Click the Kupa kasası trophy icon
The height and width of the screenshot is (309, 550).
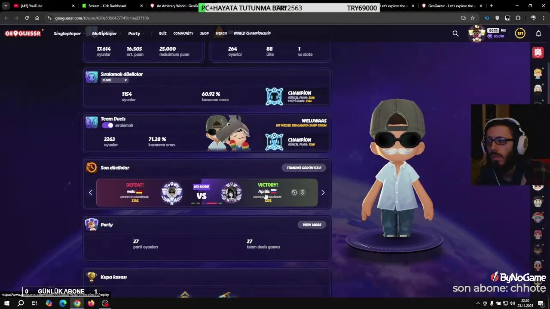point(92,277)
